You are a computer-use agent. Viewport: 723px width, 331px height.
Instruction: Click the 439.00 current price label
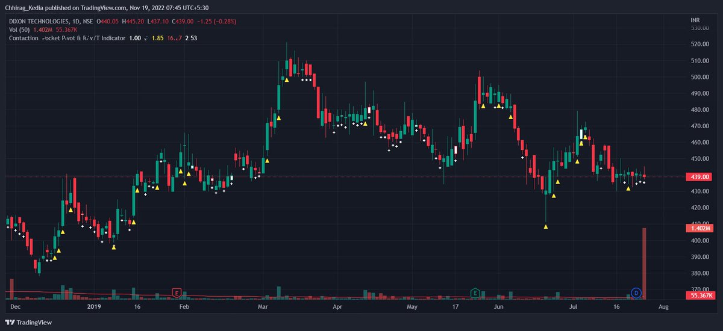coord(699,177)
